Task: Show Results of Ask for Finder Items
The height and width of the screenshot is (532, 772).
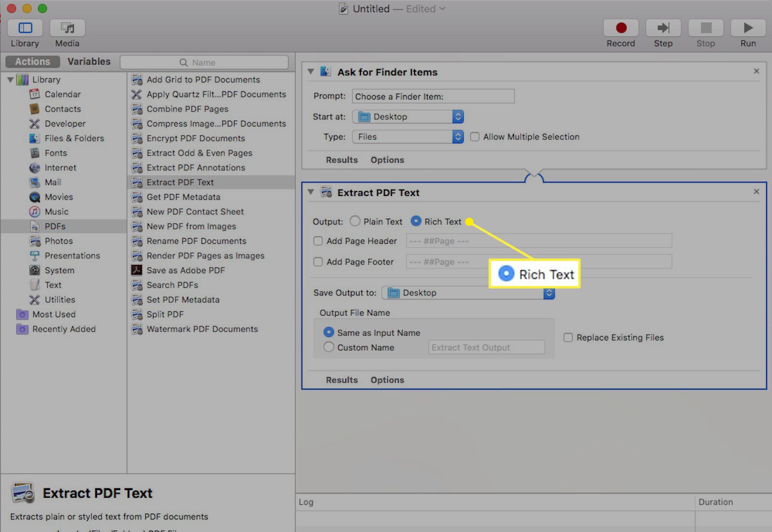Action: click(x=342, y=160)
